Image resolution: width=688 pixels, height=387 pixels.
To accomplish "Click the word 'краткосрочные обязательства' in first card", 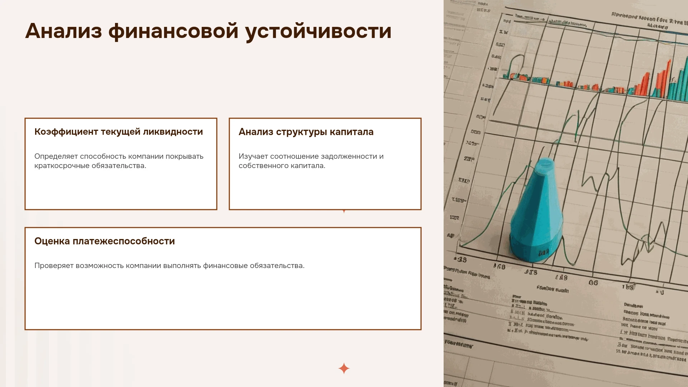I will click(x=90, y=166).
